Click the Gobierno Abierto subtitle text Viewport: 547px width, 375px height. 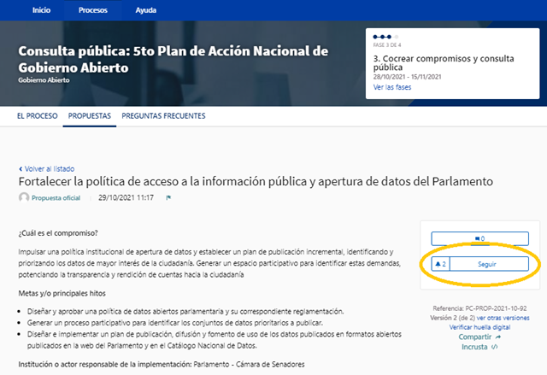pyautogui.click(x=44, y=80)
